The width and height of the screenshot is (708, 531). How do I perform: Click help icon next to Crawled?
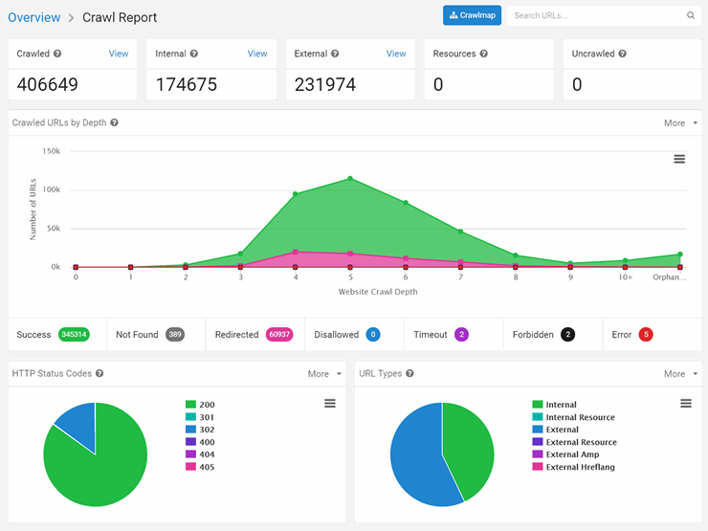click(x=57, y=55)
